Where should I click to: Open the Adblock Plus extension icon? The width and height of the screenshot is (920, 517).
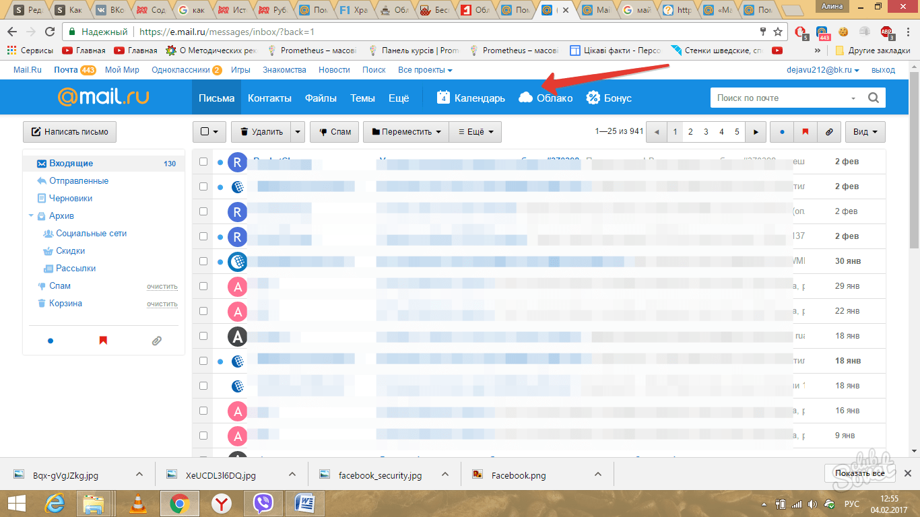888,32
